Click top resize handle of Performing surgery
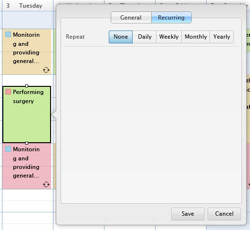The width and height of the screenshot is (250, 230). (x=27, y=86)
